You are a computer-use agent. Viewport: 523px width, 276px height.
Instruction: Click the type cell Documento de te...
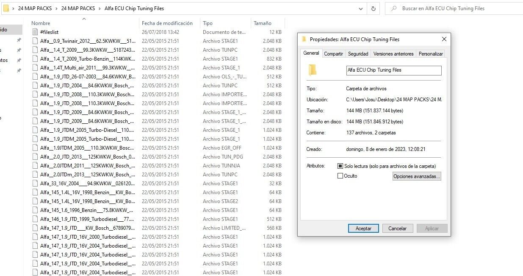pos(224,32)
